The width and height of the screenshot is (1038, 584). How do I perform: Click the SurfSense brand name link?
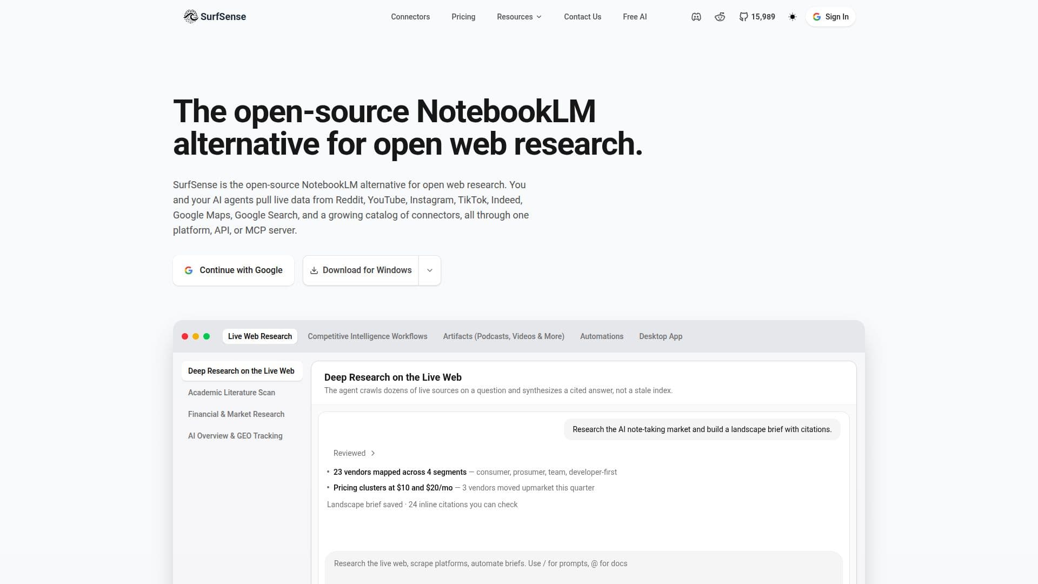click(x=223, y=17)
